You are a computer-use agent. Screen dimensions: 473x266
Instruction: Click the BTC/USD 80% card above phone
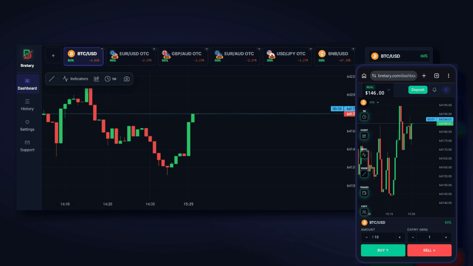pyautogui.click(x=399, y=56)
